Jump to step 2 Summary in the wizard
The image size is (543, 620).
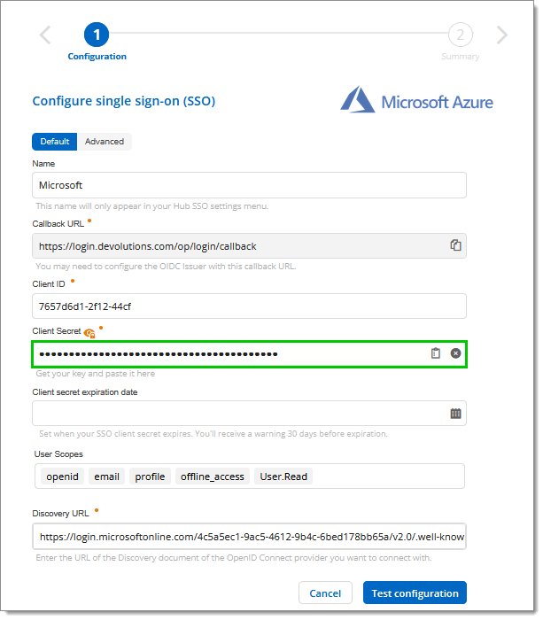pyautogui.click(x=460, y=35)
